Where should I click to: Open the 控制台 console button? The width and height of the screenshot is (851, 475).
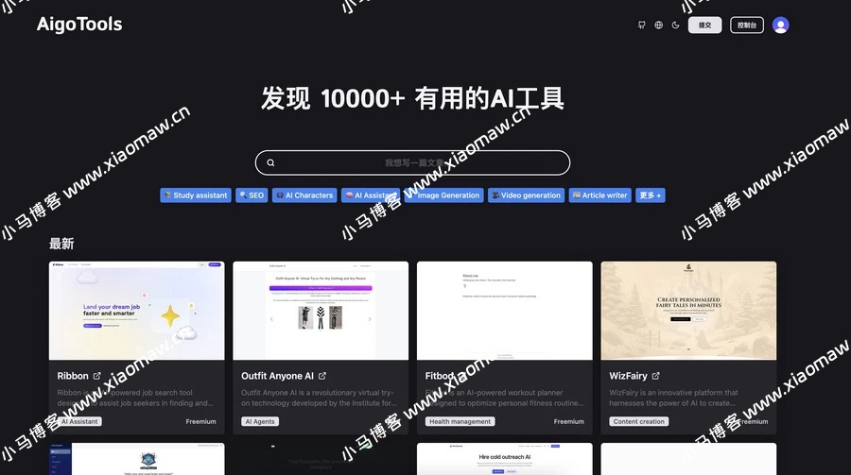(x=746, y=25)
